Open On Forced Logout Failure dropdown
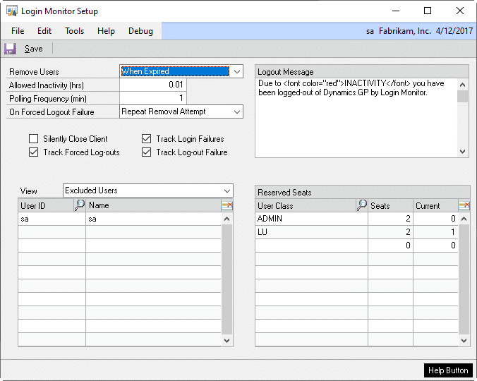477x381 pixels. tap(236, 111)
